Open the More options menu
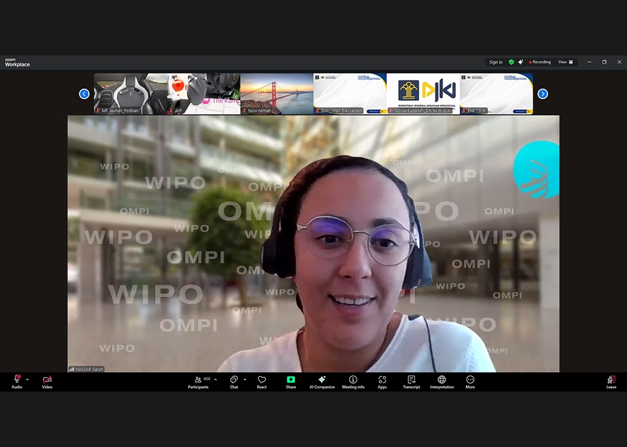Screen dimensions: 627x447 [470, 382]
